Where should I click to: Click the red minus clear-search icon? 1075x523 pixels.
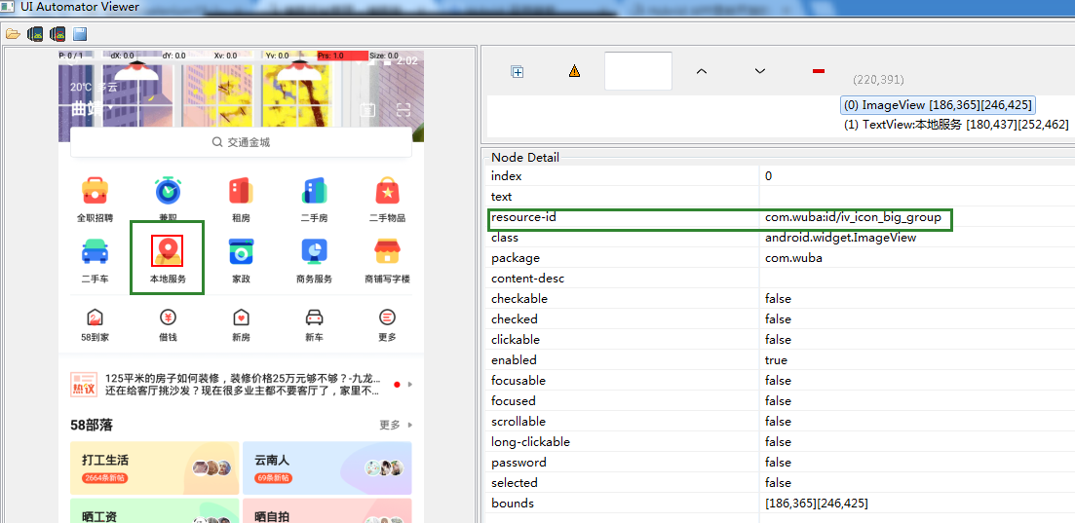pos(818,71)
